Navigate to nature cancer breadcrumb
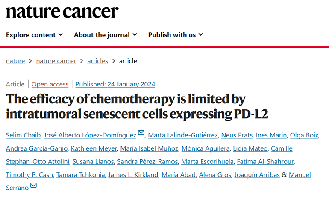Screen dimensions: 329x197 pos(56,61)
